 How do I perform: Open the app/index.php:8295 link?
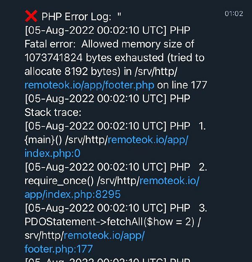[x=72, y=194]
